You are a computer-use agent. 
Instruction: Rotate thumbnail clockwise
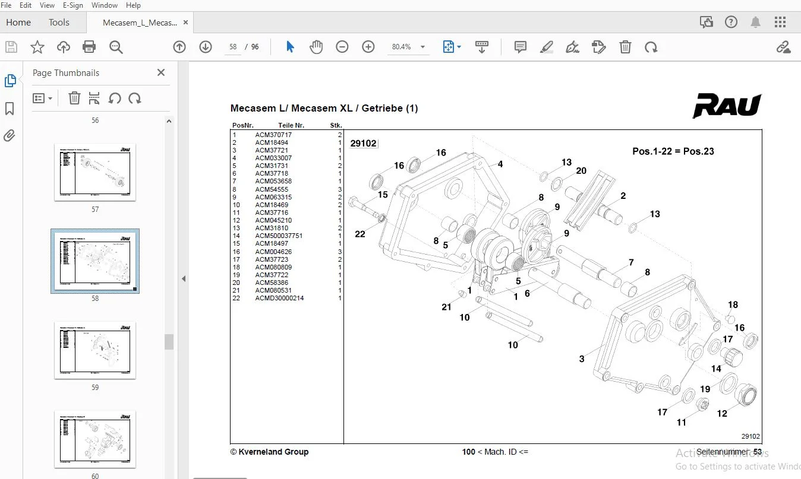[135, 98]
